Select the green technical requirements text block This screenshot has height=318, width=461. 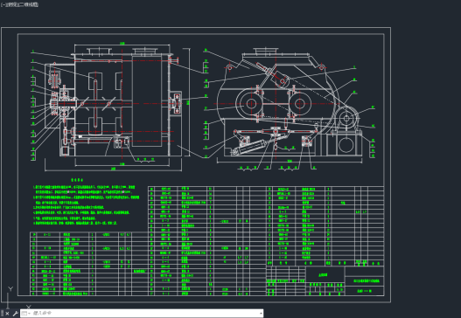(x=86, y=202)
